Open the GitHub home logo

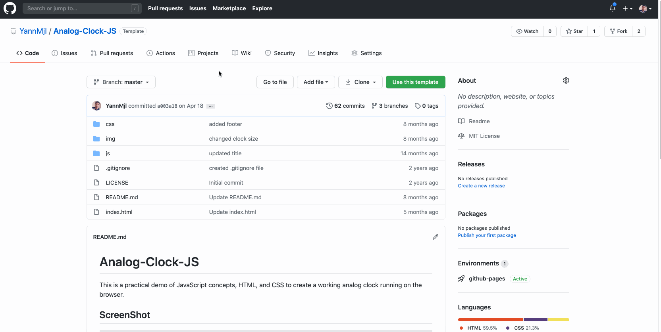pos(10,8)
